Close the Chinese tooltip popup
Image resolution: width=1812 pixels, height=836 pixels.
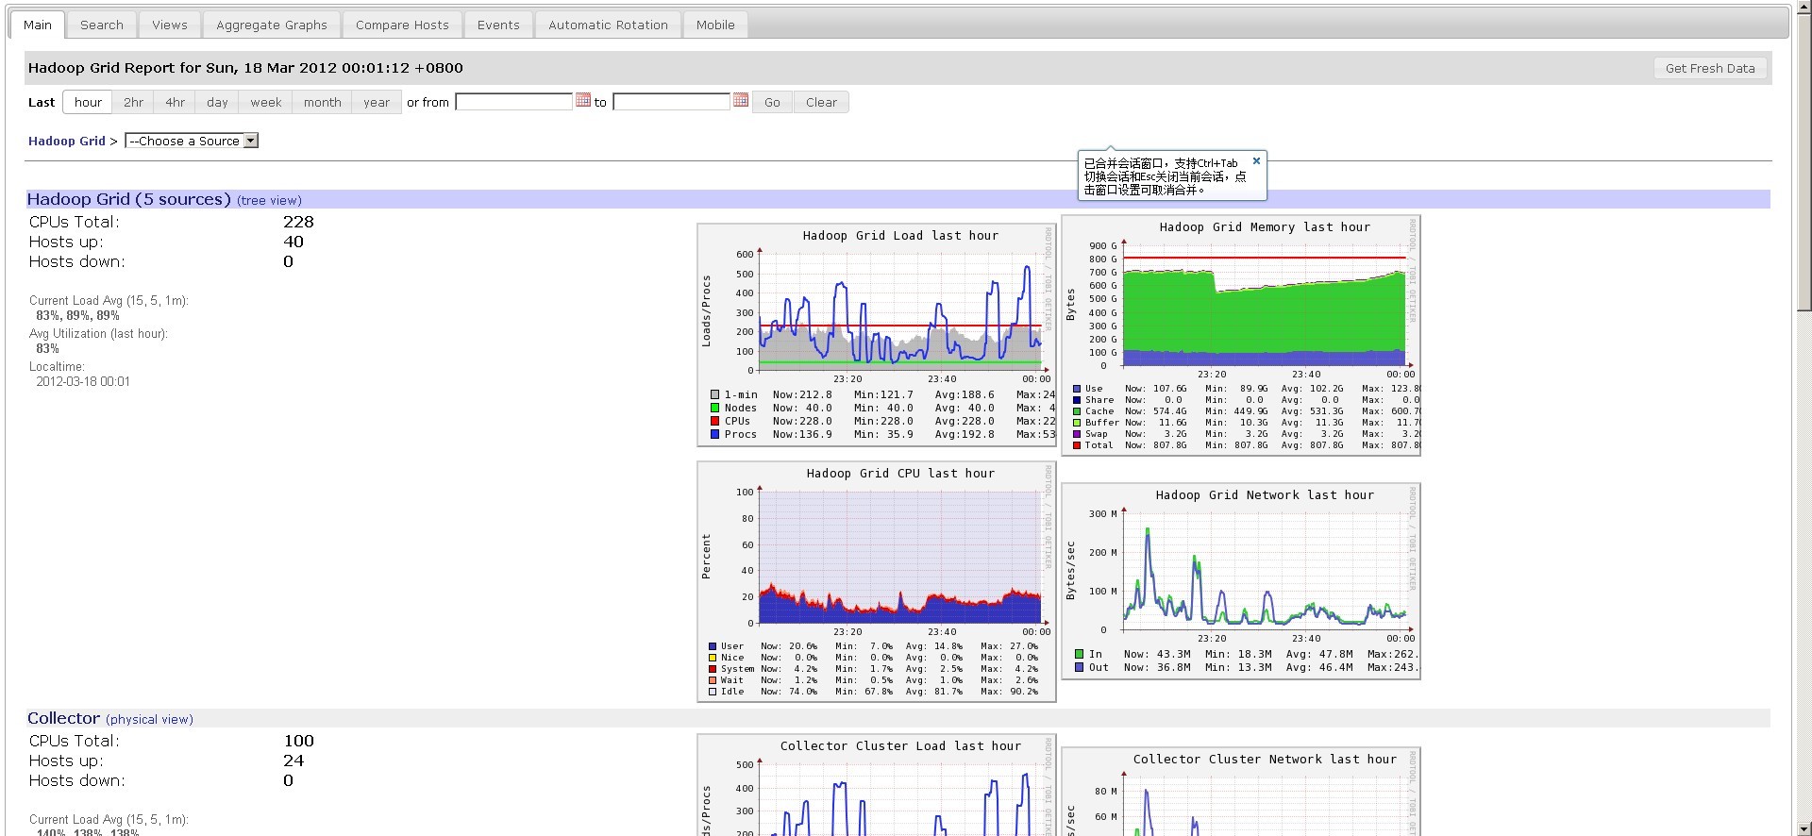(1256, 161)
